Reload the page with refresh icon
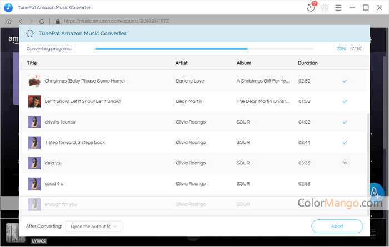 [42, 21]
